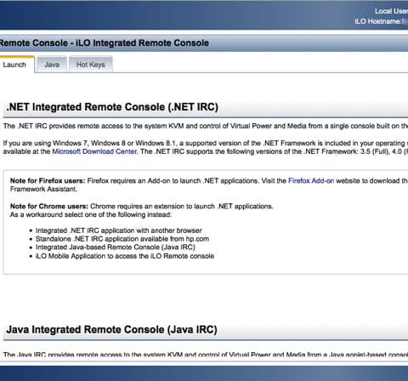Click the 'As a workaround select one' line
Image resolution: width=408 pixels, height=381 pixels.
91,214
